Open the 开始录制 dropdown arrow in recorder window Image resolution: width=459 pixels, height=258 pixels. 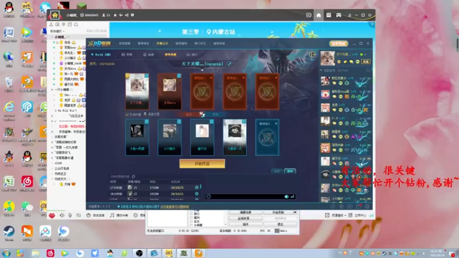(295, 212)
